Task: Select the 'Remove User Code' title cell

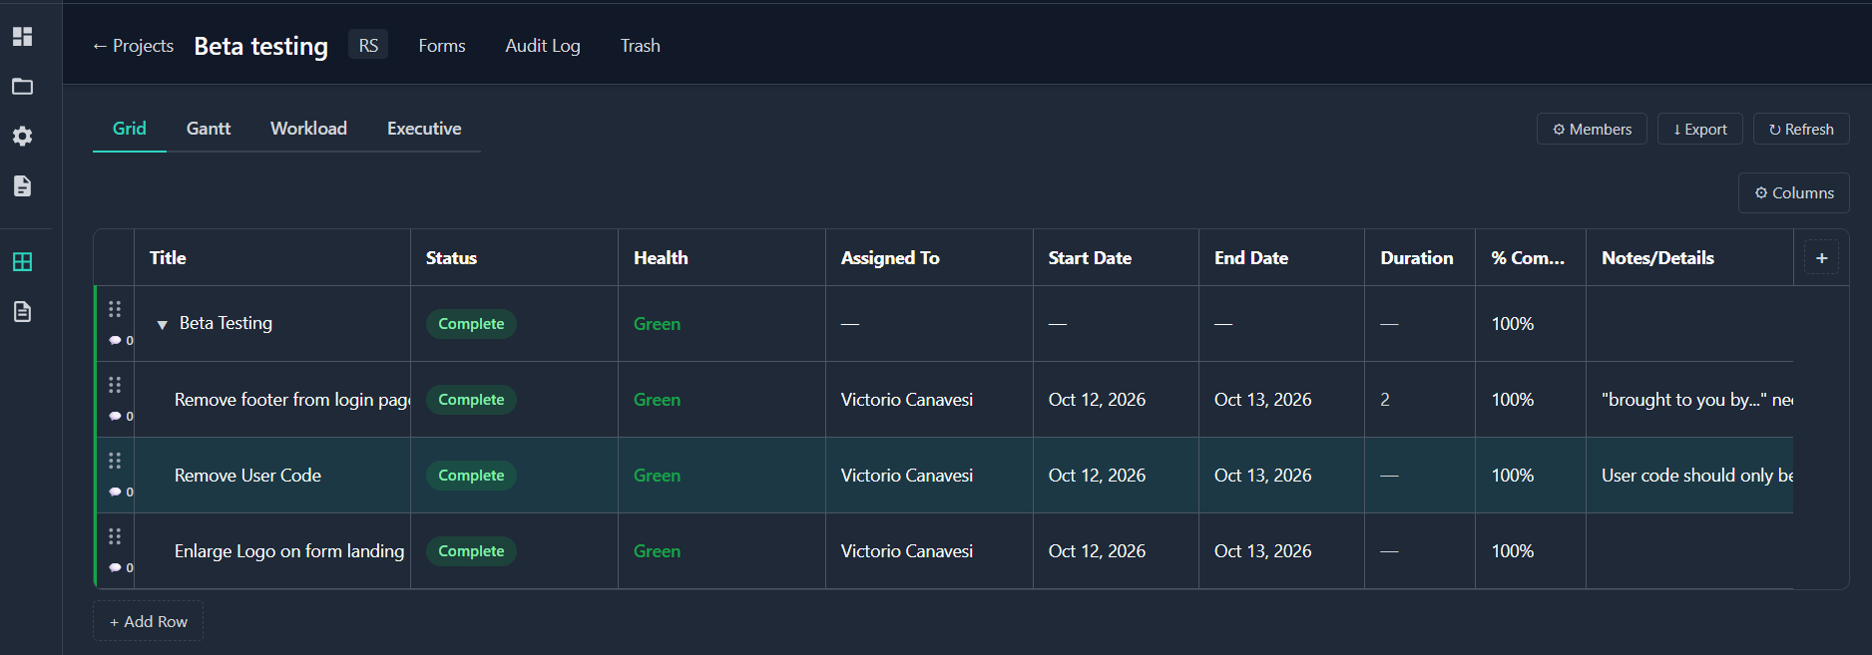Action: tap(272, 476)
